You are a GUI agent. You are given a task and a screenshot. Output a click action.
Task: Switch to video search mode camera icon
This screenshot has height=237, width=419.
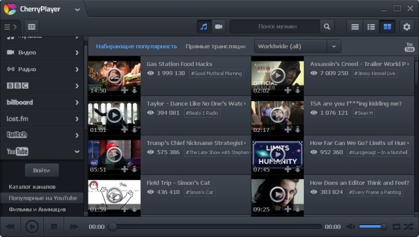tap(219, 27)
